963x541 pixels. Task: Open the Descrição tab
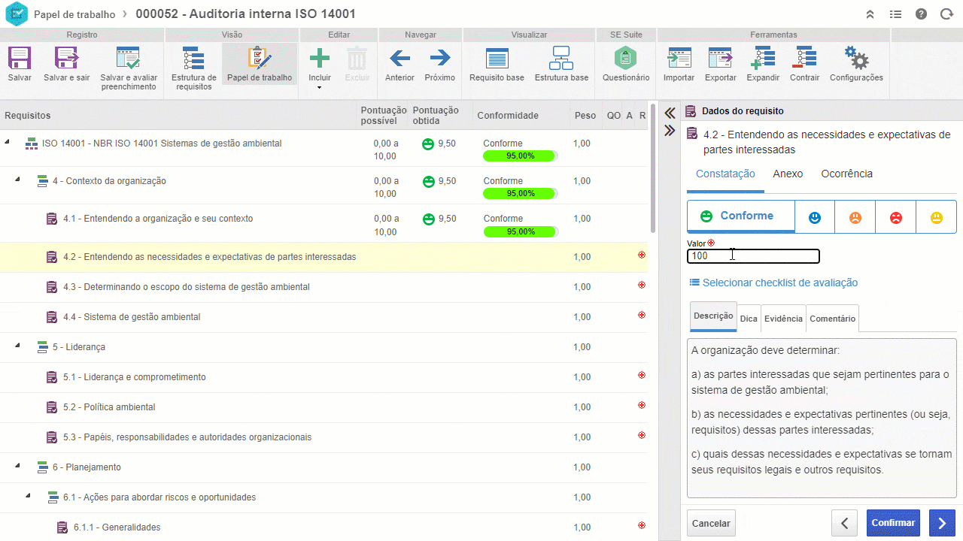[x=713, y=316]
